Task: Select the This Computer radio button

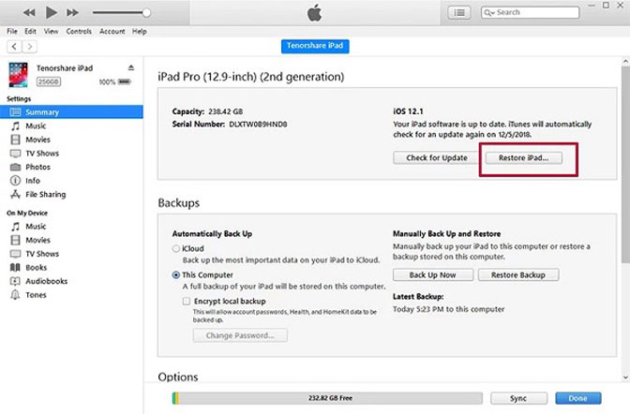Action: click(x=176, y=275)
